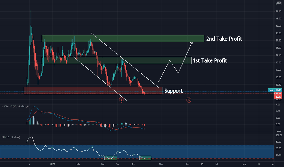Viewport: 284px width, 167px height.
Task: Click the 0.00 value on the MACD scale
Action: (278, 124)
